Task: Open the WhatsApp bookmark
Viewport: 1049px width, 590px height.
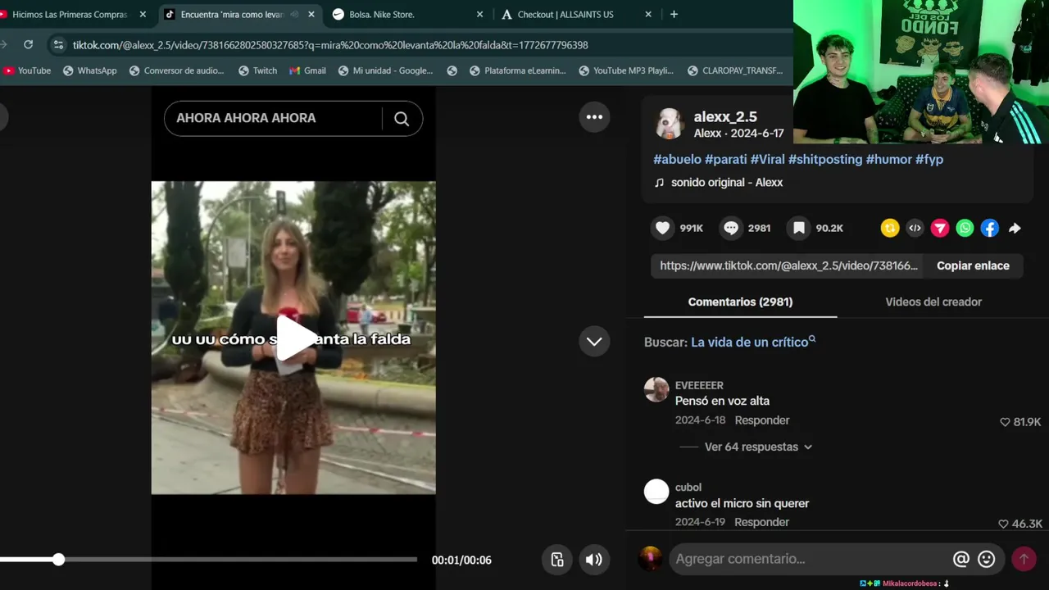Action: [x=90, y=70]
